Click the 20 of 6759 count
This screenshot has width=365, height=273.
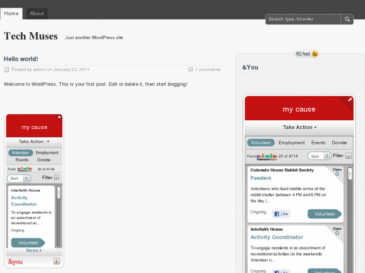coord(46,169)
